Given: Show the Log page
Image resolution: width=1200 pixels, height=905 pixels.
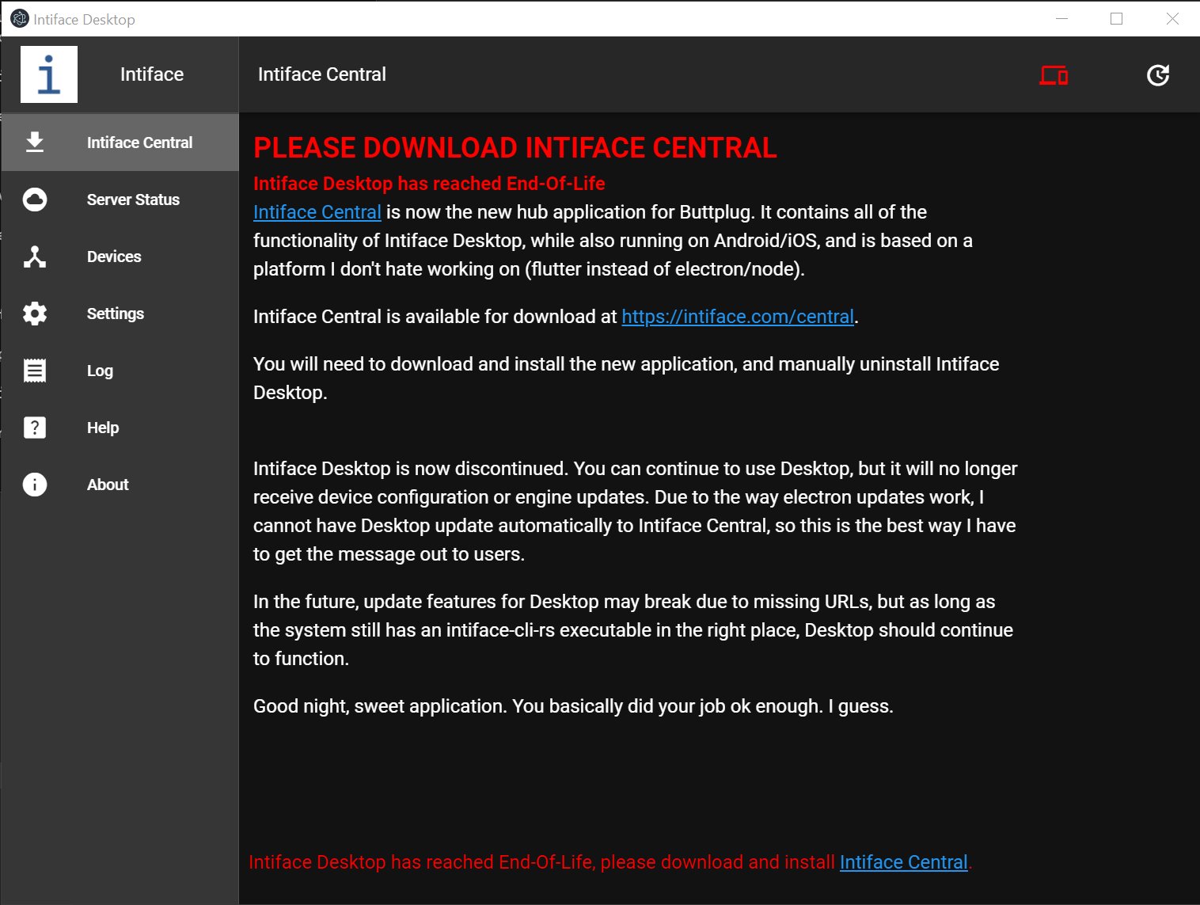Looking at the screenshot, I should pos(120,371).
